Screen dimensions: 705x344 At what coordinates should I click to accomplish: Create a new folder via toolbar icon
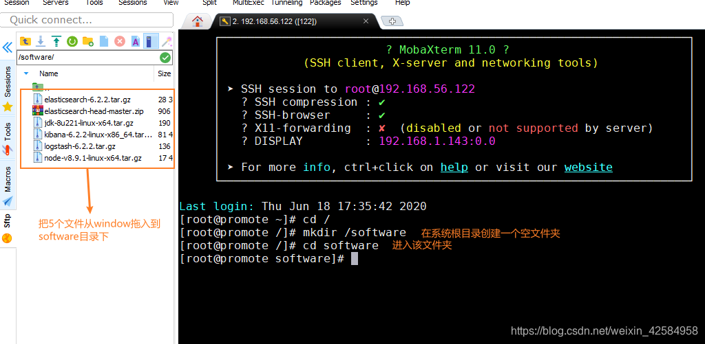87,42
